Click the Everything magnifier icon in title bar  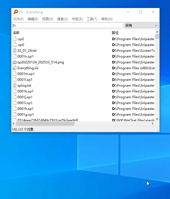click(x=16, y=12)
